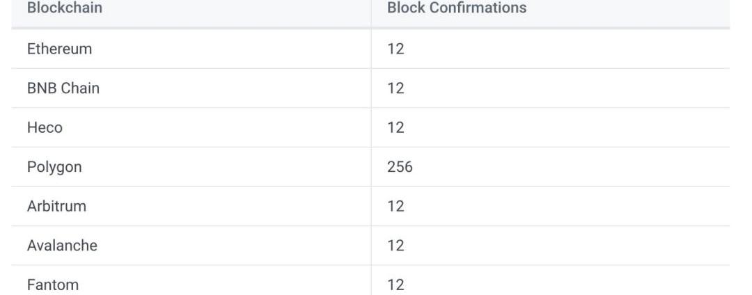This screenshot has height=295, width=752.
Task: Click the Heco blockchain name
Action: pos(45,128)
